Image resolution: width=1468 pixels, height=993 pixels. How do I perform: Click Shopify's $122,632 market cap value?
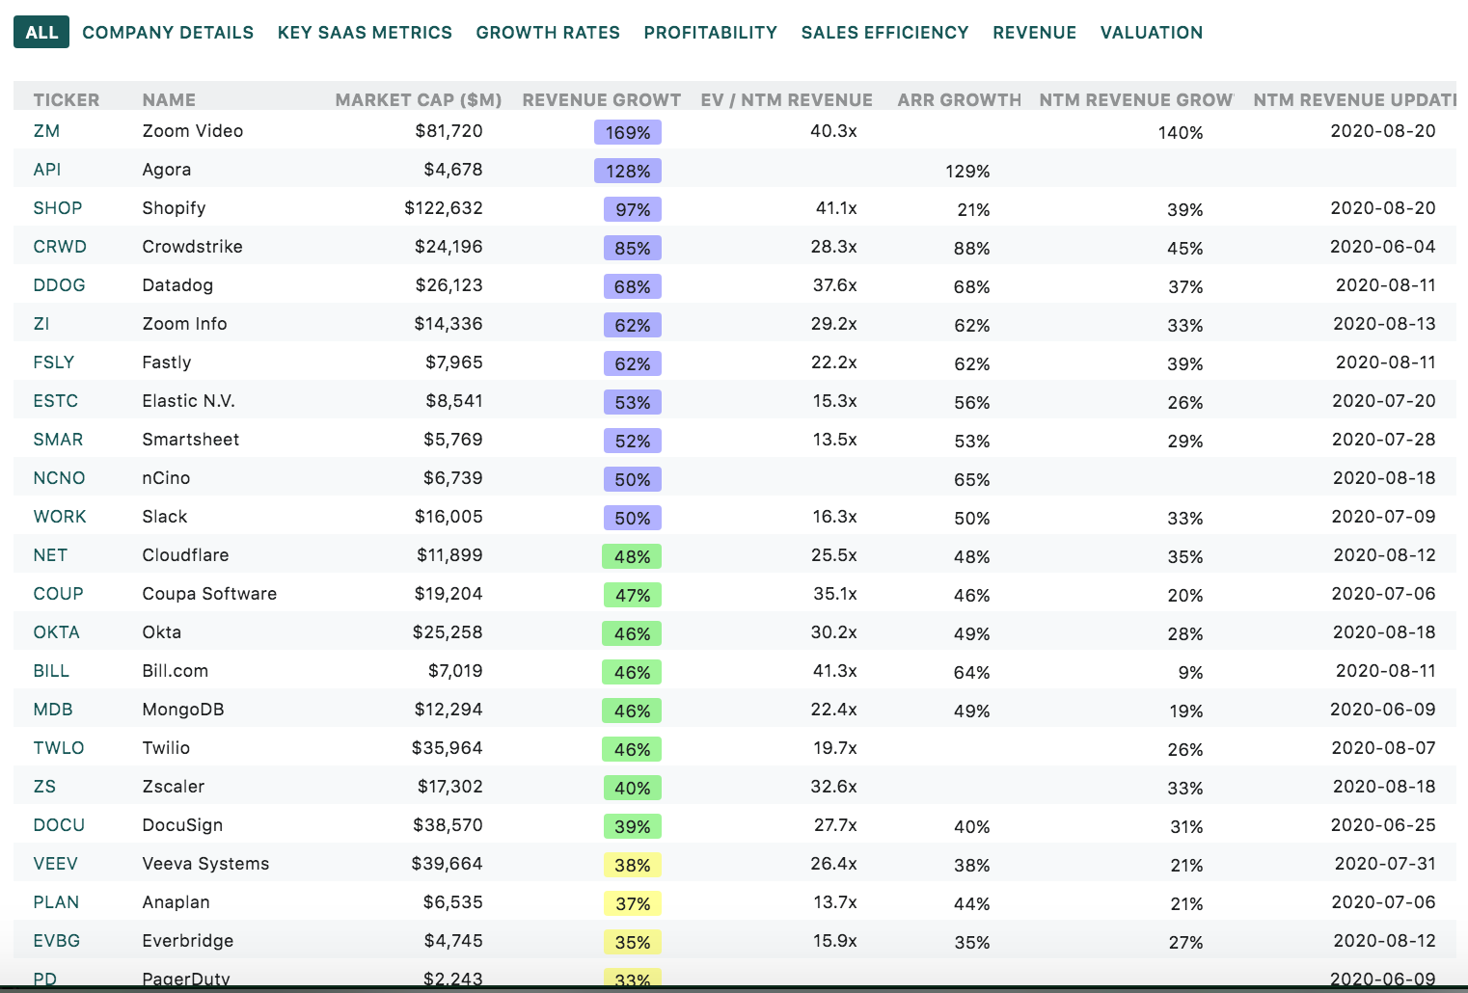click(x=444, y=208)
